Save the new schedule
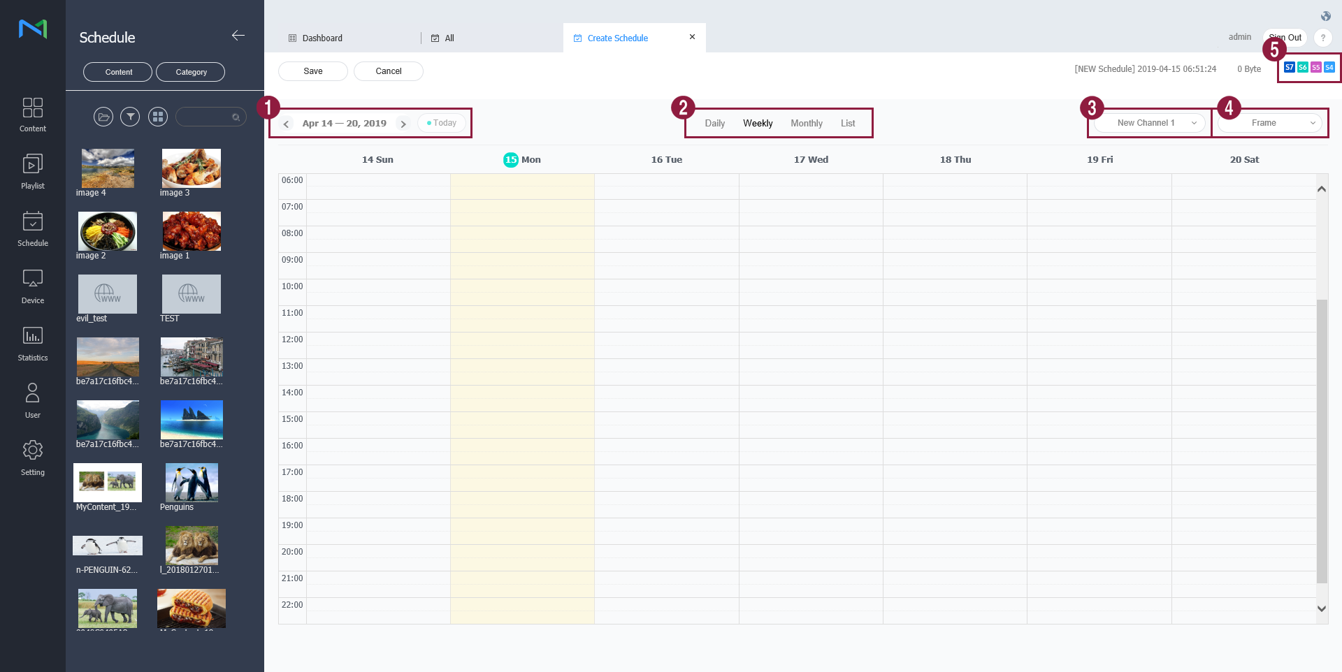The height and width of the screenshot is (672, 1342). click(312, 71)
